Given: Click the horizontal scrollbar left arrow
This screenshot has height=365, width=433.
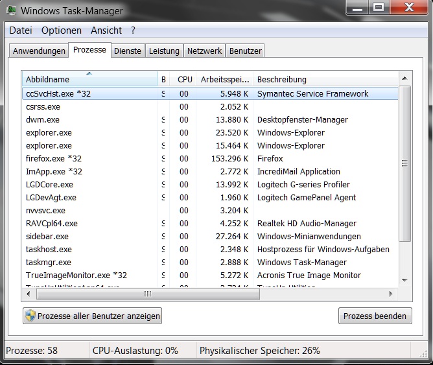Looking at the screenshot, I should pyautogui.click(x=29, y=294).
